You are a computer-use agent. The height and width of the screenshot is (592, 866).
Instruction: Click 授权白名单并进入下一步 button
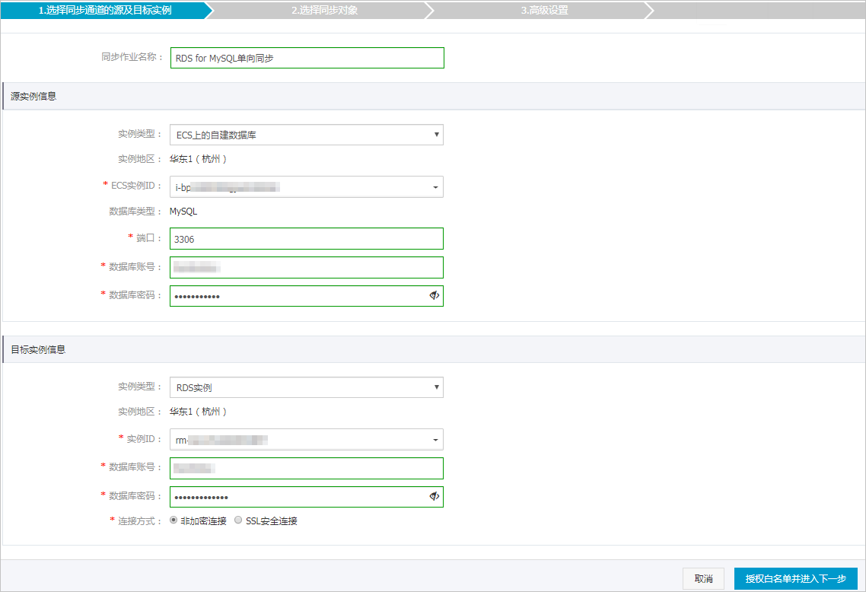coord(795,579)
